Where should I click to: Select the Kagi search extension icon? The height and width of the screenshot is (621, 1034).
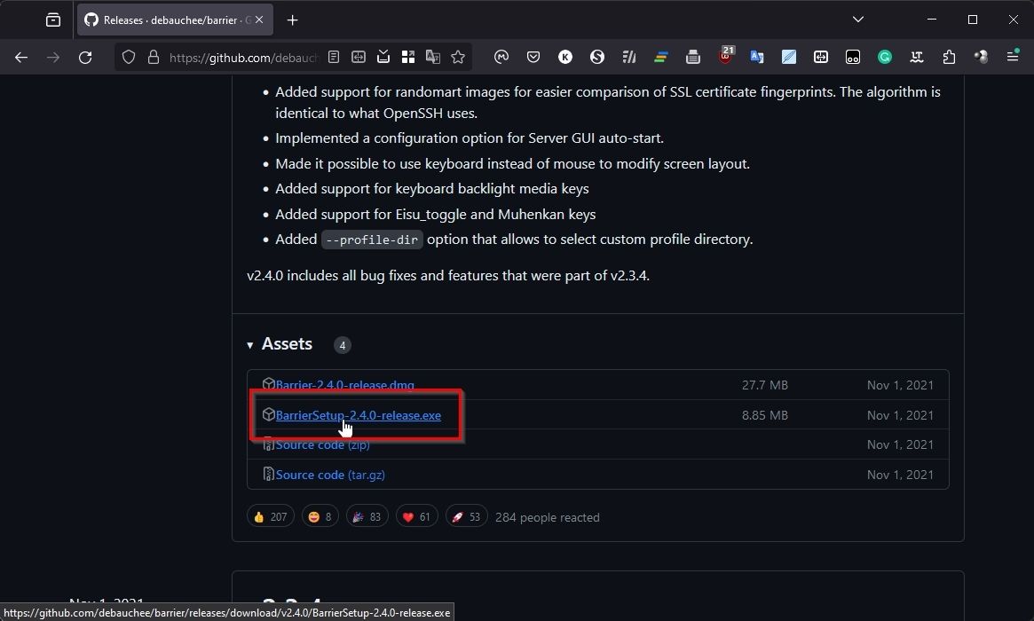coord(565,57)
